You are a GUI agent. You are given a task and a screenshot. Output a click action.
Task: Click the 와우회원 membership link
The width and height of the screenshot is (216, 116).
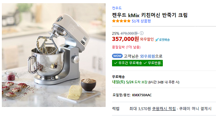click(x=147, y=56)
